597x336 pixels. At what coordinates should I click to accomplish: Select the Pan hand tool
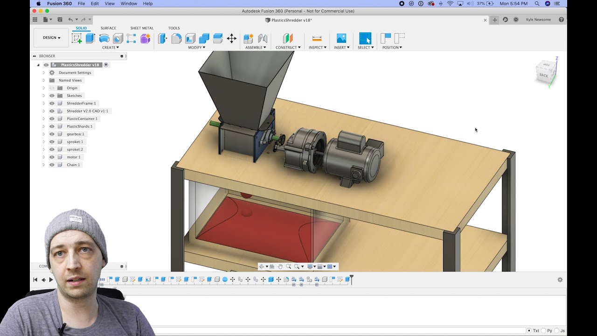pos(280,266)
